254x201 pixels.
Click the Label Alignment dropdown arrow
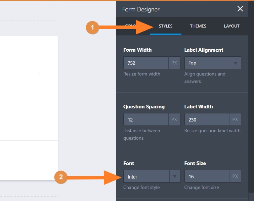235,63
